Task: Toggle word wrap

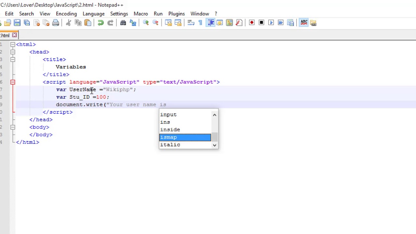Action: 191,23
